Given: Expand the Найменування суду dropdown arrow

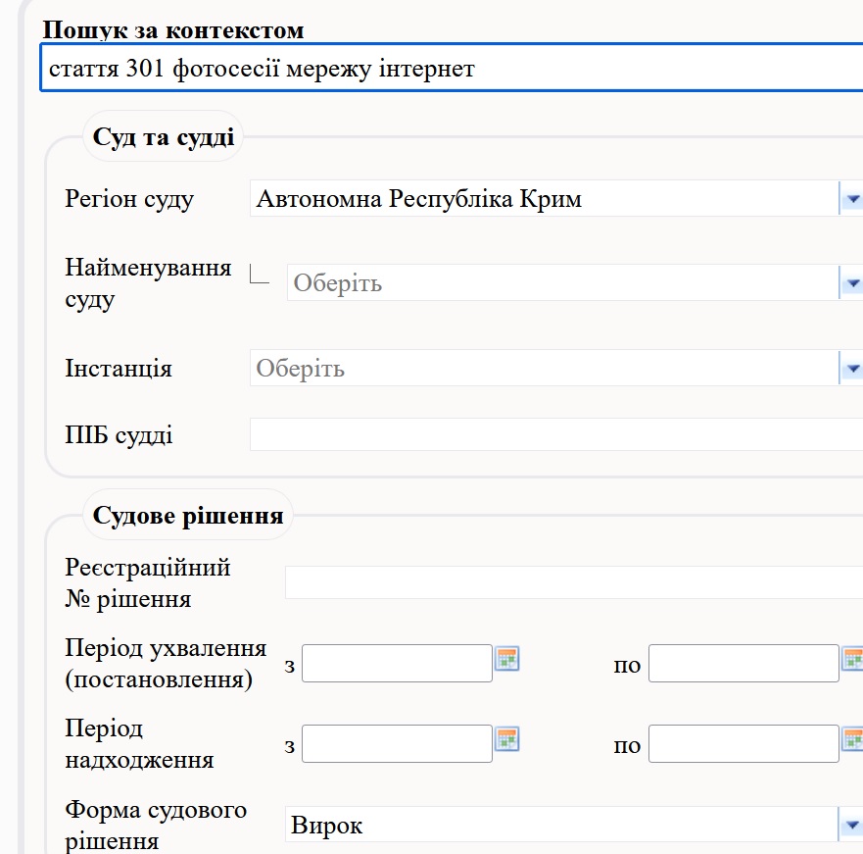Looking at the screenshot, I should pos(851,282).
